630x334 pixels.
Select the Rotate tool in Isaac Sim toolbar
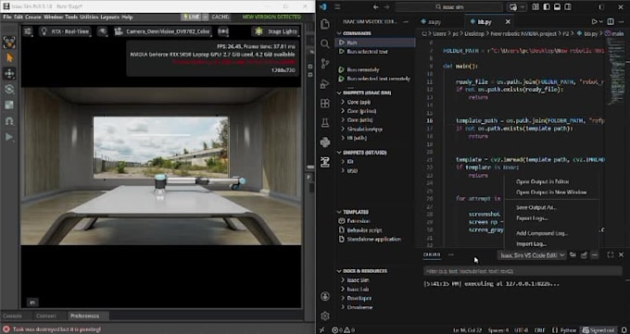pos(9,89)
